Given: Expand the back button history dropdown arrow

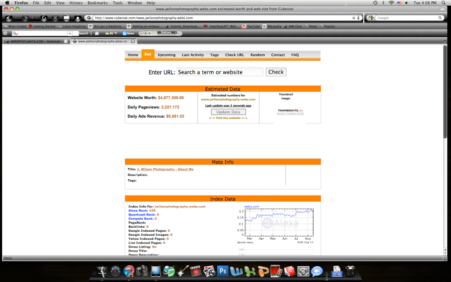Looking at the screenshot, I should click(x=16, y=18).
